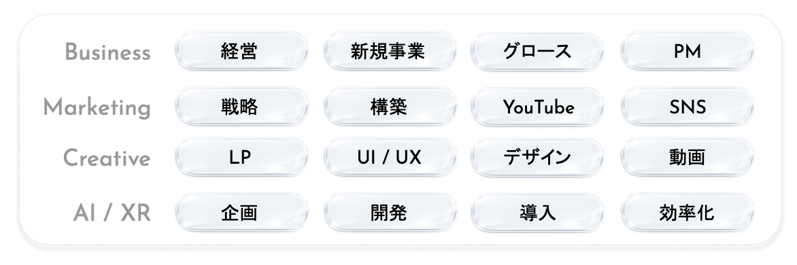This screenshot has height=265, width=797.
Task: Click the PM button
Action: 687,51
